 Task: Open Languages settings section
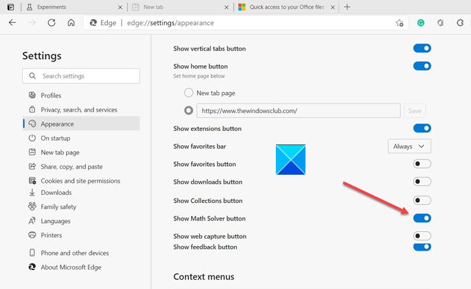[81, 221]
